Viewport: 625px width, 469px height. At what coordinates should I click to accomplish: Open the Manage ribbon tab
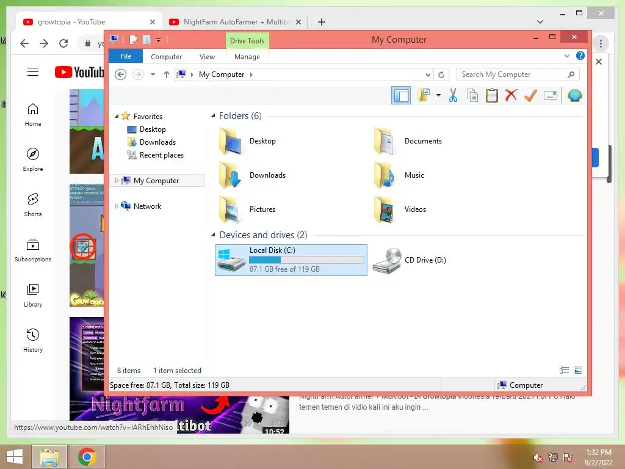click(x=247, y=57)
